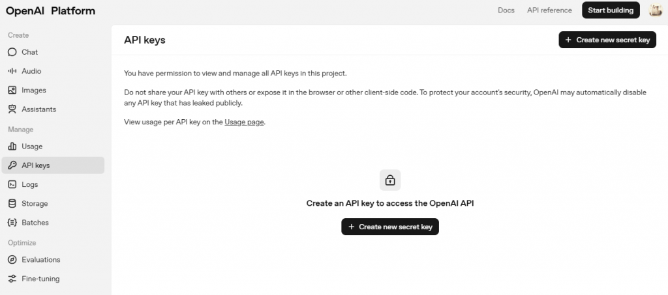Open the Batches page
This screenshot has height=295, width=668.
point(53,223)
